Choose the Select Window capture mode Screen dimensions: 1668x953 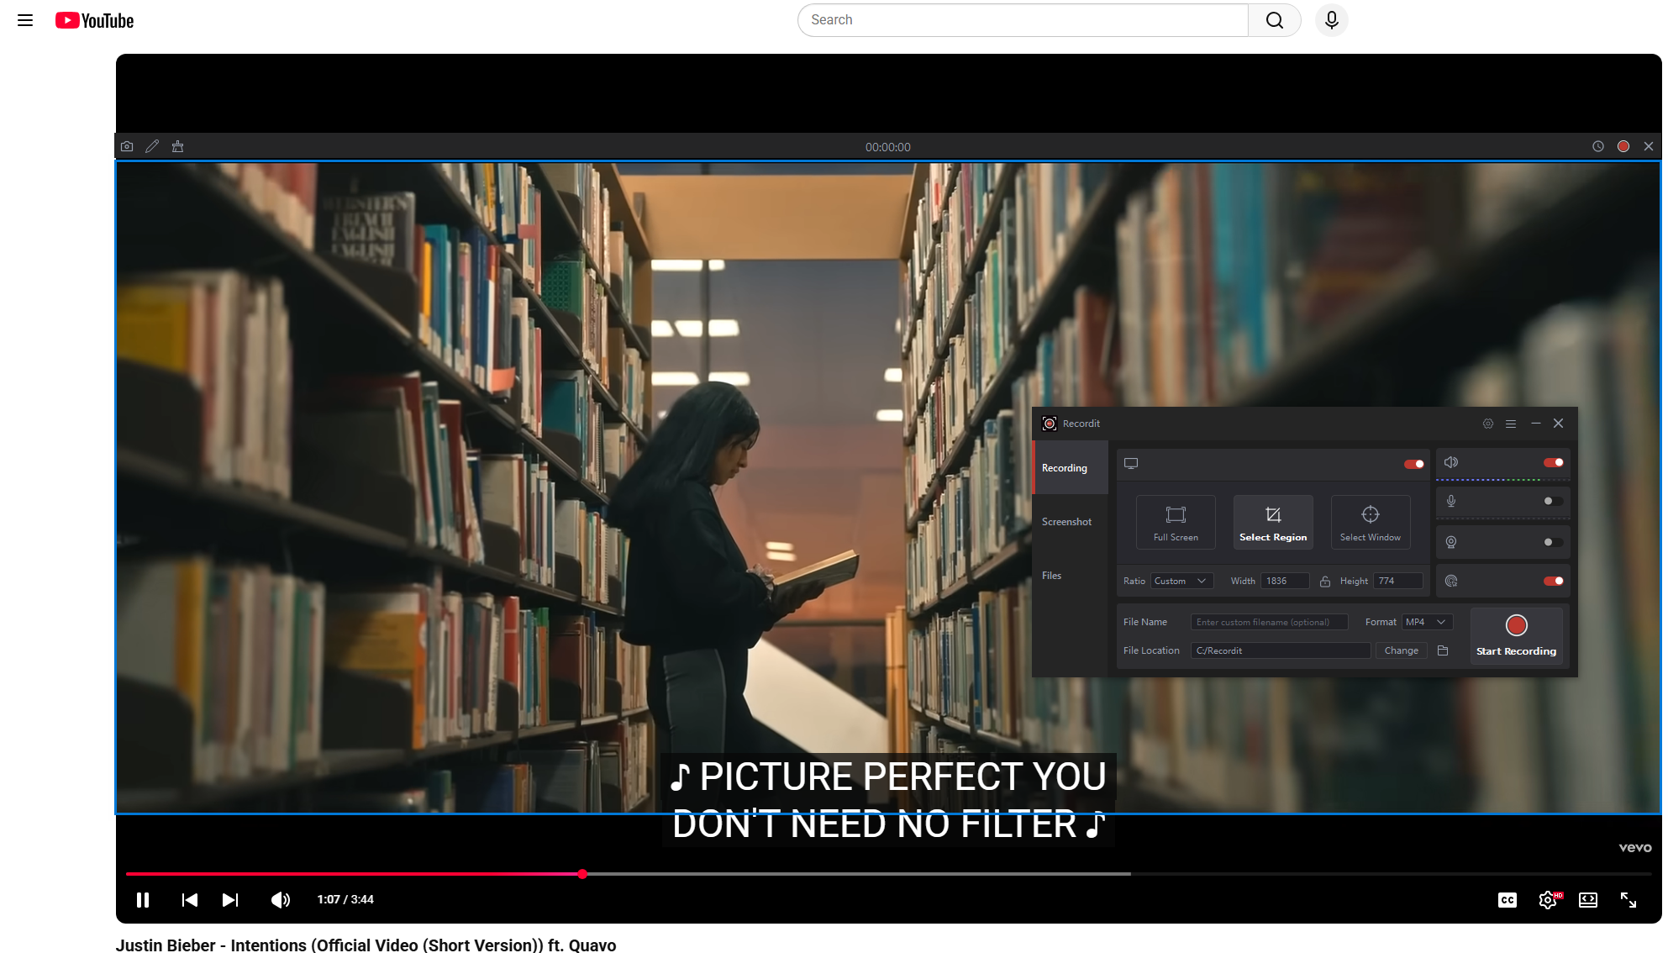1370,522
